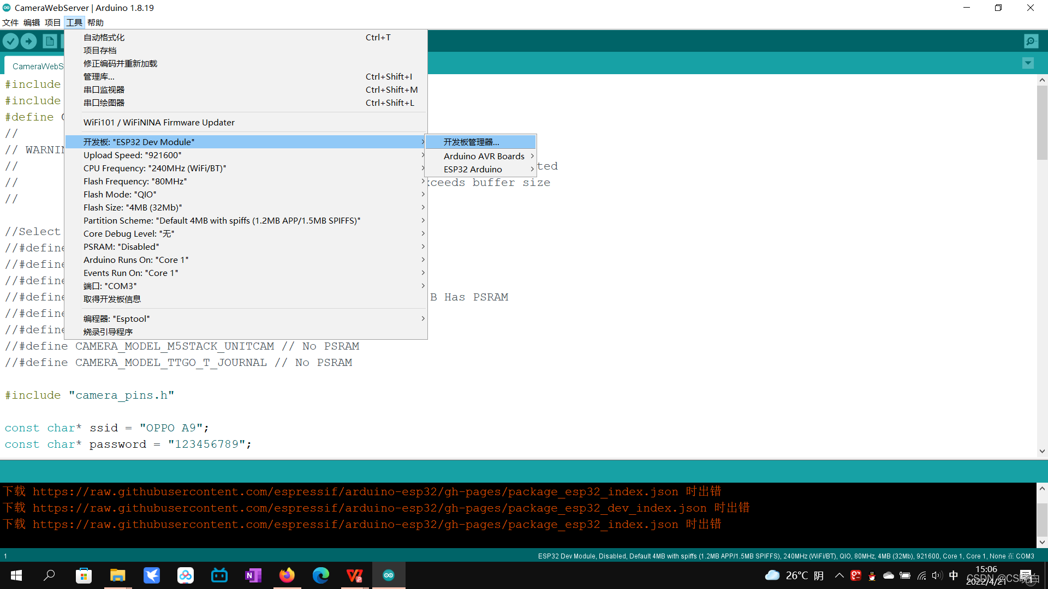The image size is (1048, 589).
Task: Click the Verify checkmark toolbar icon
Action: [x=10, y=41]
